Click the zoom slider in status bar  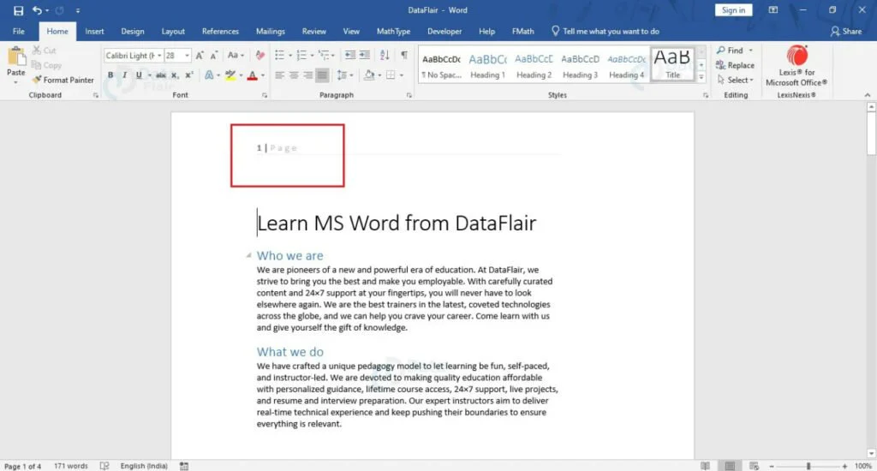(x=808, y=466)
